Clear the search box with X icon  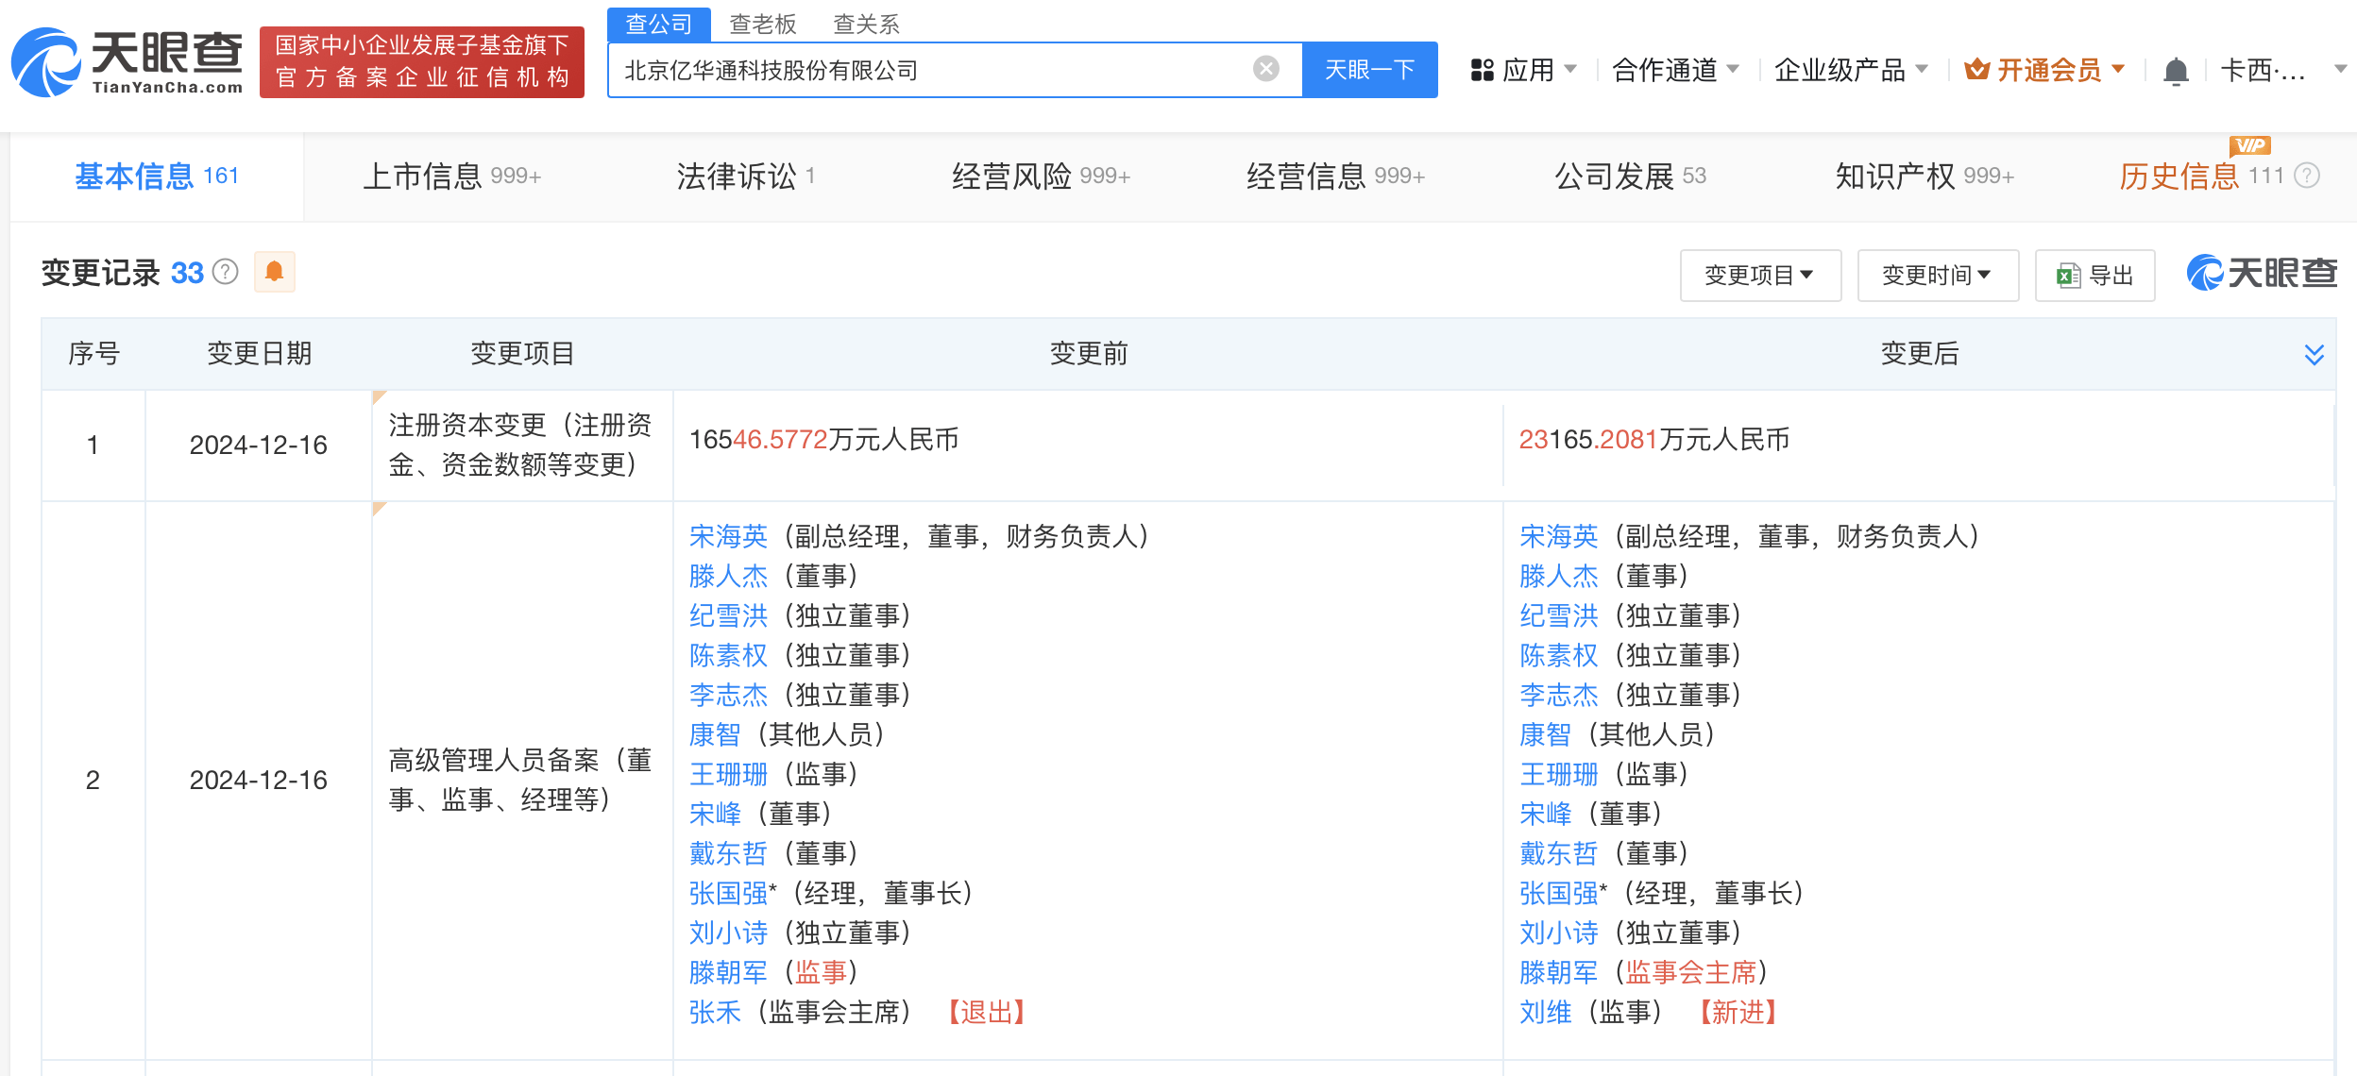[1265, 69]
